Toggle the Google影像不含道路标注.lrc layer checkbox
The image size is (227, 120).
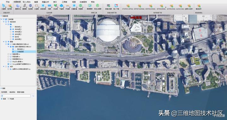tap(9, 64)
